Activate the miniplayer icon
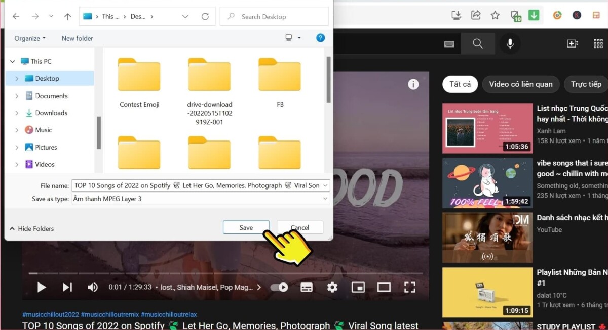 point(358,287)
